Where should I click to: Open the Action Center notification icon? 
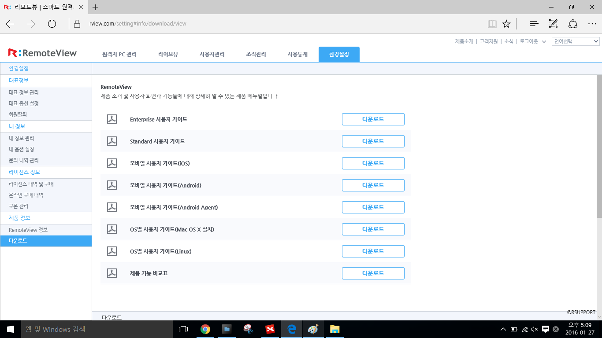click(545, 329)
